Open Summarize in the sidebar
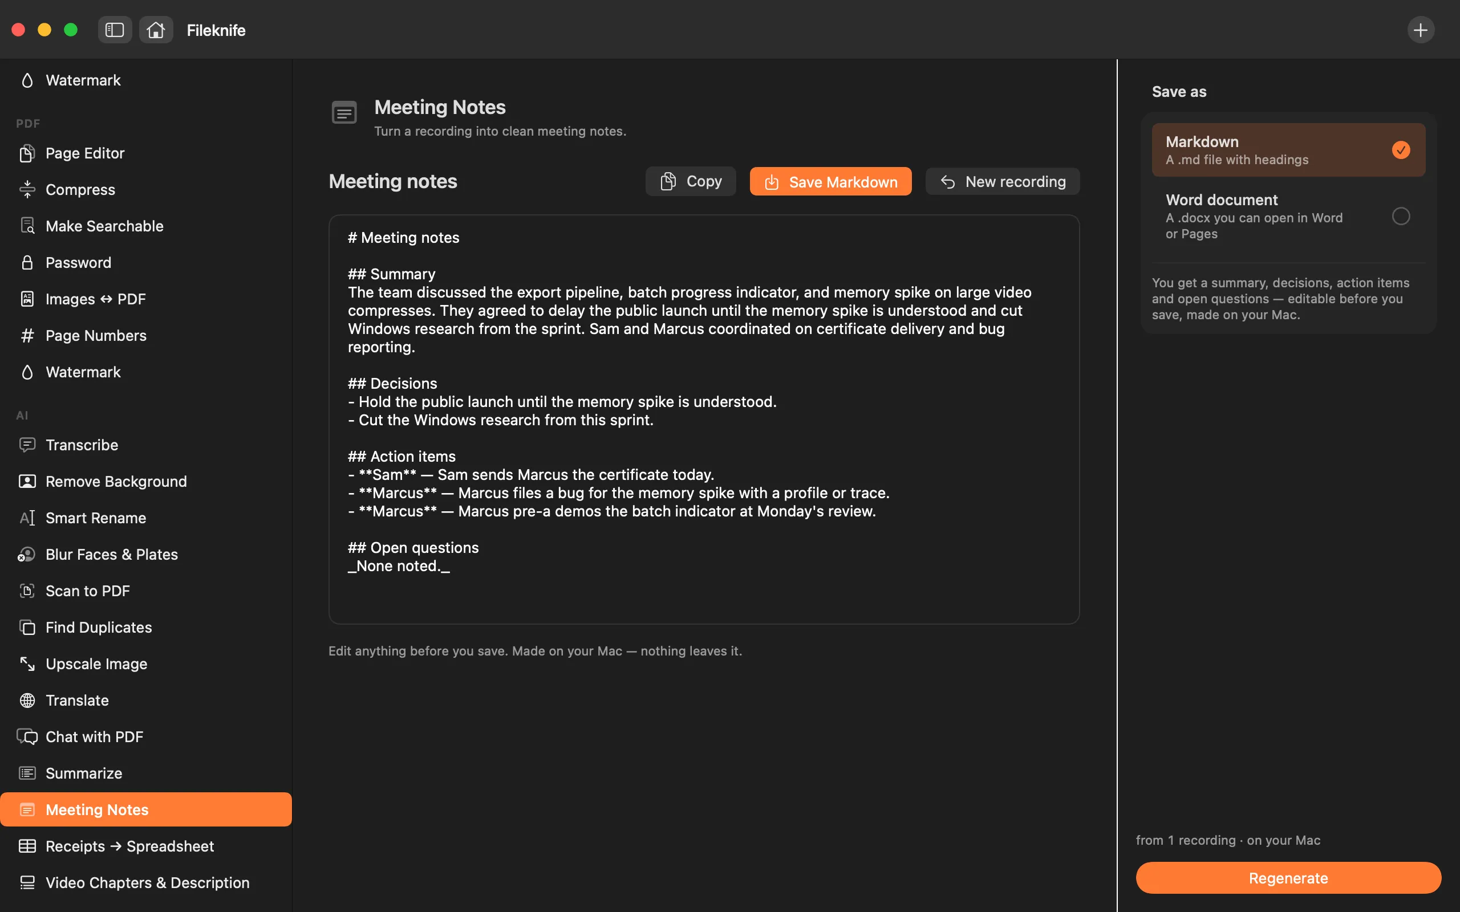 tap(146, 773)
